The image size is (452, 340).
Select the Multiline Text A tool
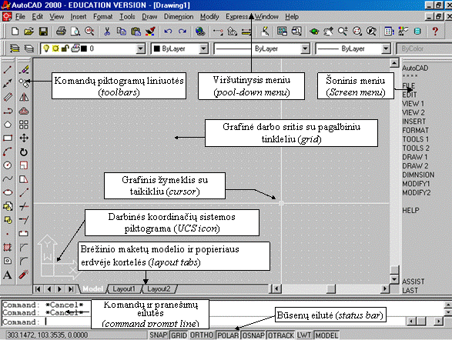pyautogui.click(x=8, y=275)
